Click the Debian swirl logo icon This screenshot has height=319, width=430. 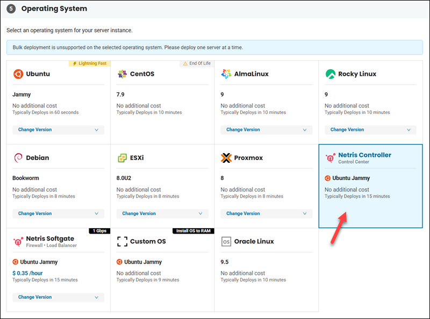point(18,158)
